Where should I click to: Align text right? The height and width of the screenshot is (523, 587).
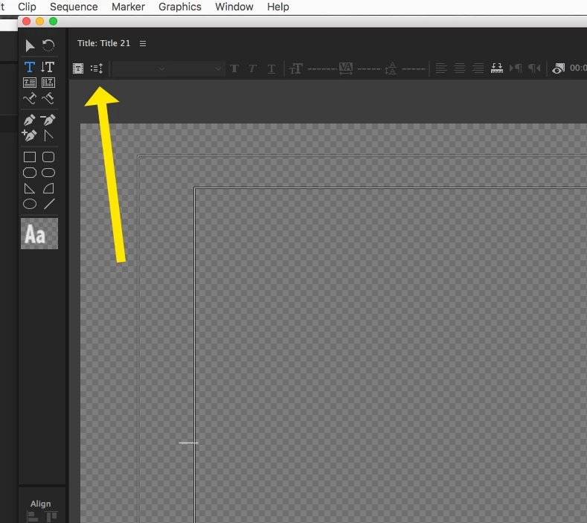point(478,68)
